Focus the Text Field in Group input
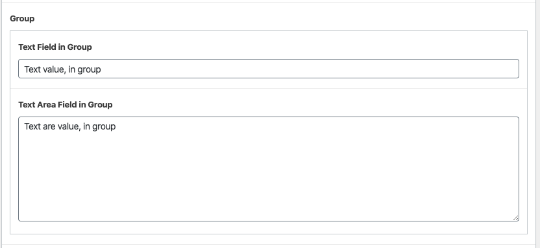The width and height of the screenshot is (540, 248). point(269,69)
